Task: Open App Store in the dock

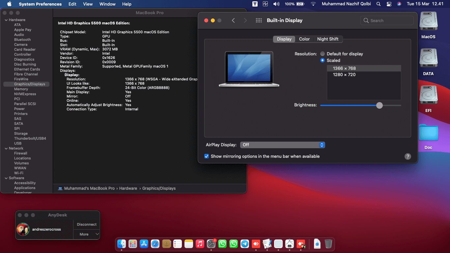Action: point(144,244)
